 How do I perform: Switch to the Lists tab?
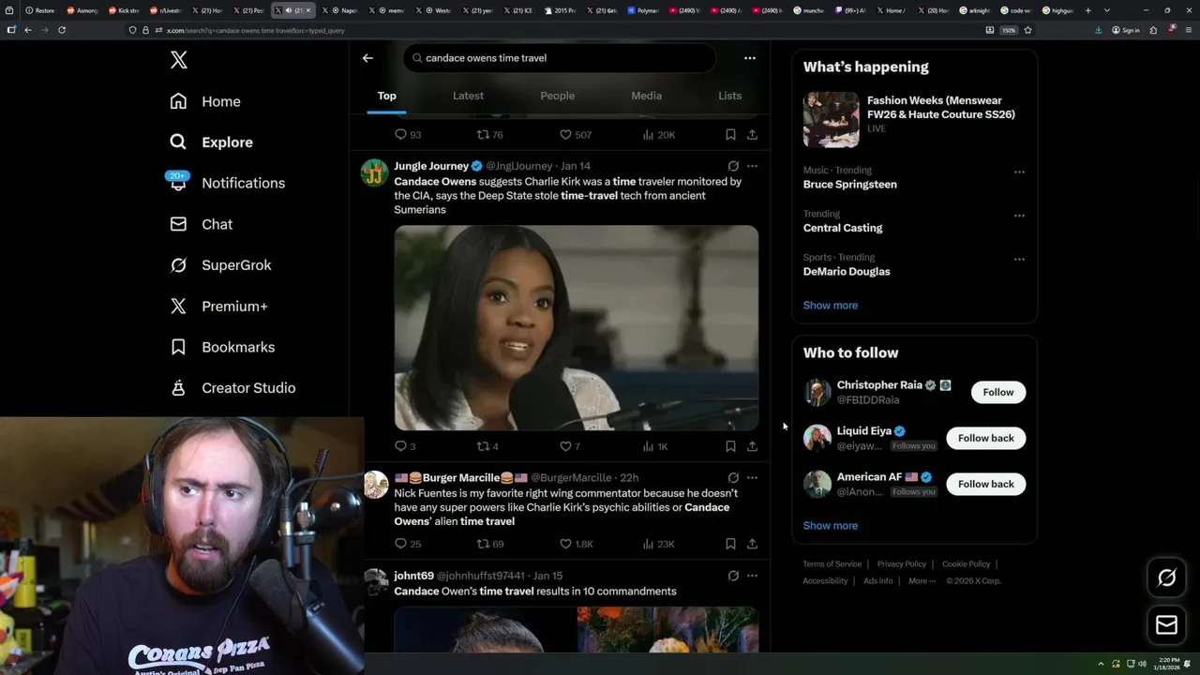point(729,96)
